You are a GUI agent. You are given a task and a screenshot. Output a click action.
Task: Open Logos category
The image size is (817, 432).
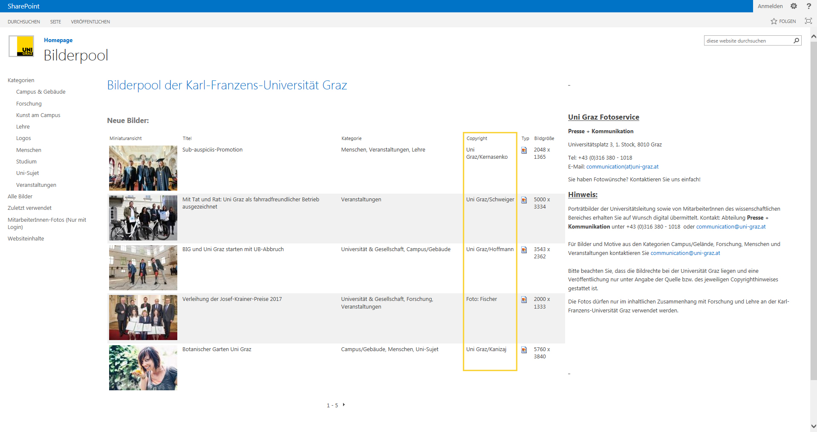[23, 138]
